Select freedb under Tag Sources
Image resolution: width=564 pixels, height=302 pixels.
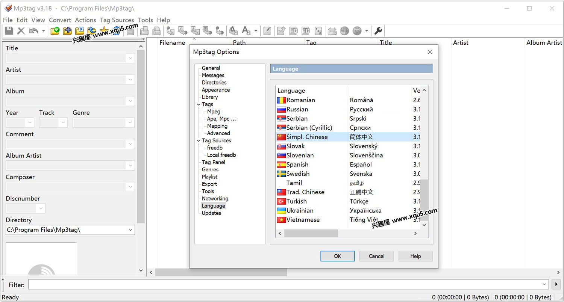[215, 148]
